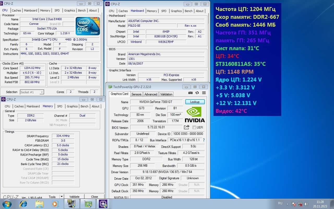Click the Device ID 10DE 0393 field
Image resolution: width=334 pixels, height=209 pixels.
tap(188, 134)
